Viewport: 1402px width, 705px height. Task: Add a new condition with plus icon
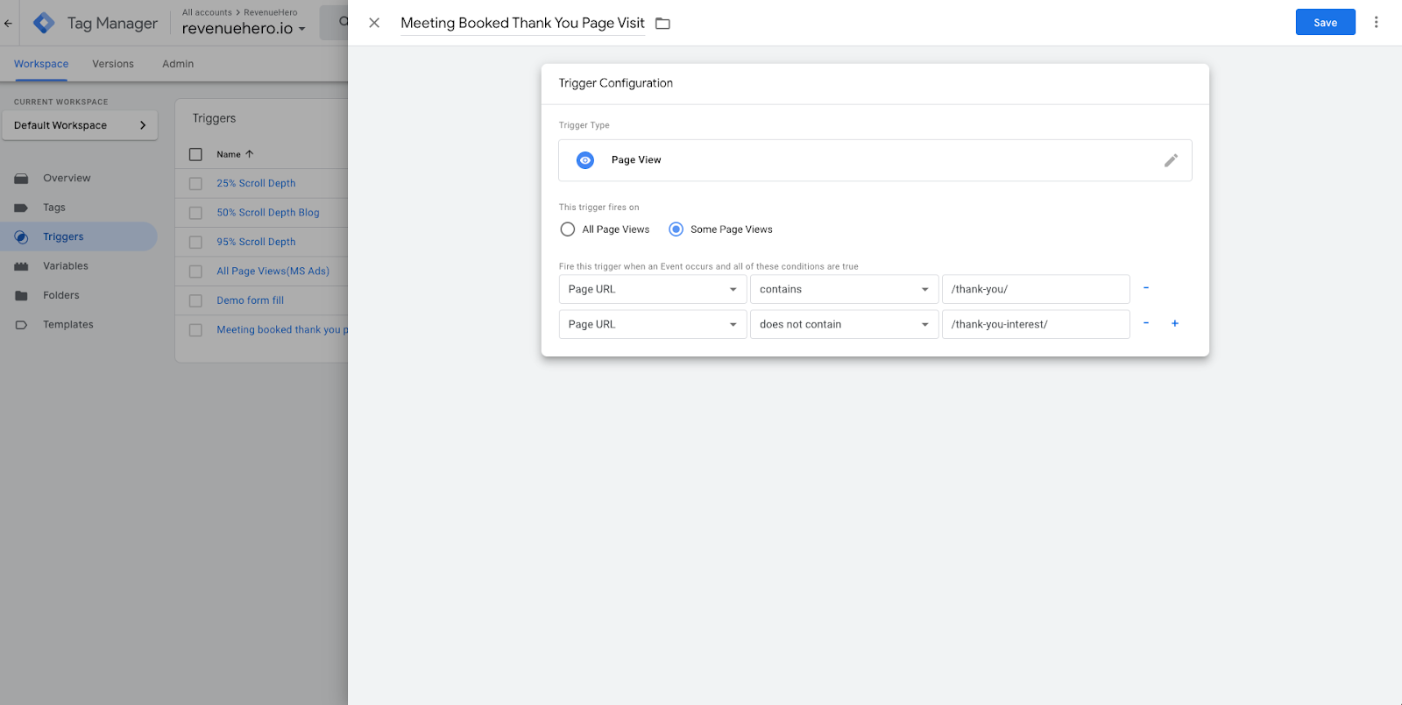pyautogui.click(x=1175, y=323)
